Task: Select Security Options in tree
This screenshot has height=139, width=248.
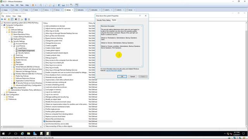Action: [24, 53]
